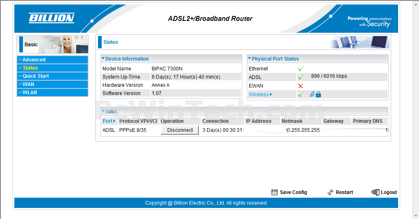Click the ADSL speed 896 / 6016 kbps
Image resolution: width=419 pixels, height=219 pixels.
pos(329,76)
